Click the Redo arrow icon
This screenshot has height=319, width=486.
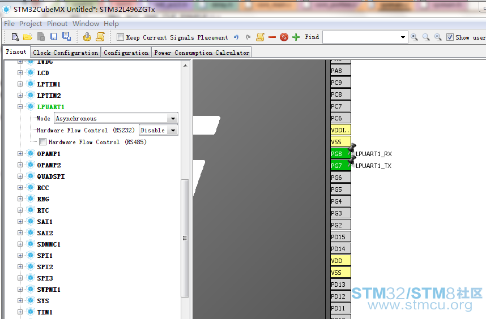(x=248, y=37)
